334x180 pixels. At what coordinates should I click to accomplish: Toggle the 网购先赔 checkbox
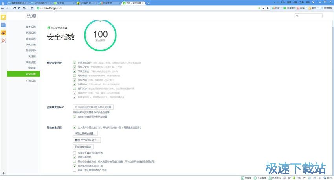[75, 80]
